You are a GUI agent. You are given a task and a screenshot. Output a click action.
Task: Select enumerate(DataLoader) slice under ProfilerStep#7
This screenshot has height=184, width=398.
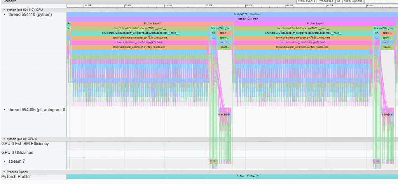click(140, 33)
